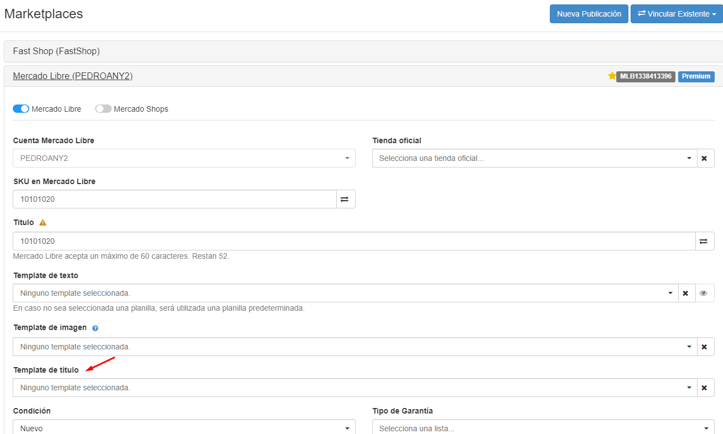Screen dimensions: 723x434
Task: Clear the Template de texto selection with X
Action: 685,293
